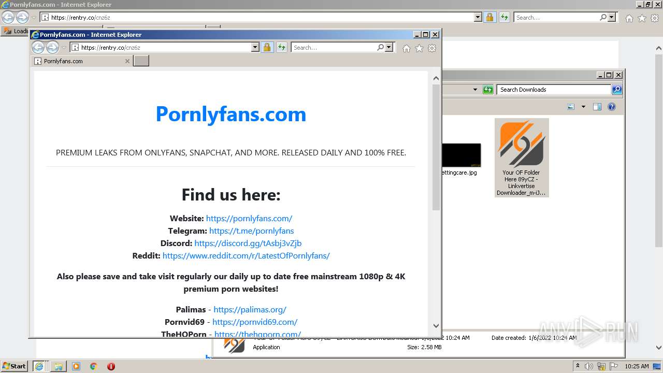Select the Pornlyfans.com tab
Screen dimensions: 663x373
click(82, 61)
